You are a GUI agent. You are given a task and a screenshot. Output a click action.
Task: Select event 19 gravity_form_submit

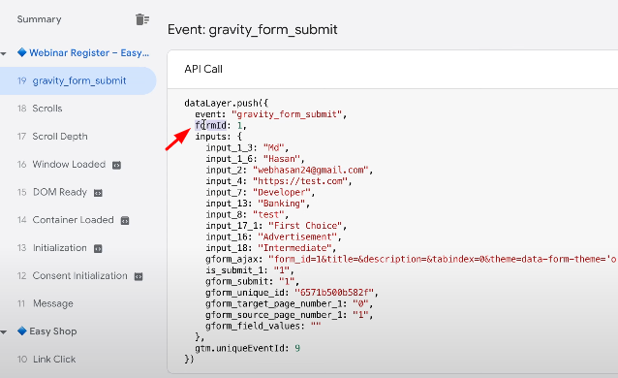coord(78,80)
